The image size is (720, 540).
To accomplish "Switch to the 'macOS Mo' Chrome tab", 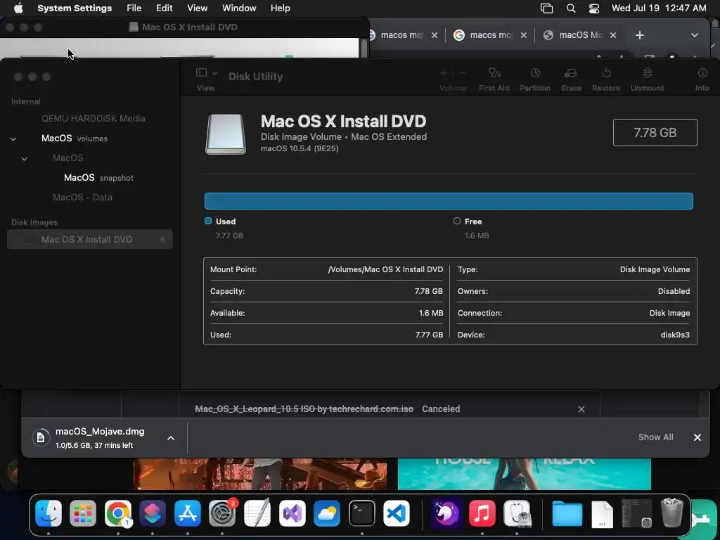I will tap(580, 35).
